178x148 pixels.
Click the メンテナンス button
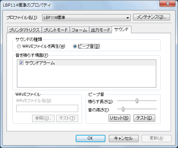pos(151,17)
